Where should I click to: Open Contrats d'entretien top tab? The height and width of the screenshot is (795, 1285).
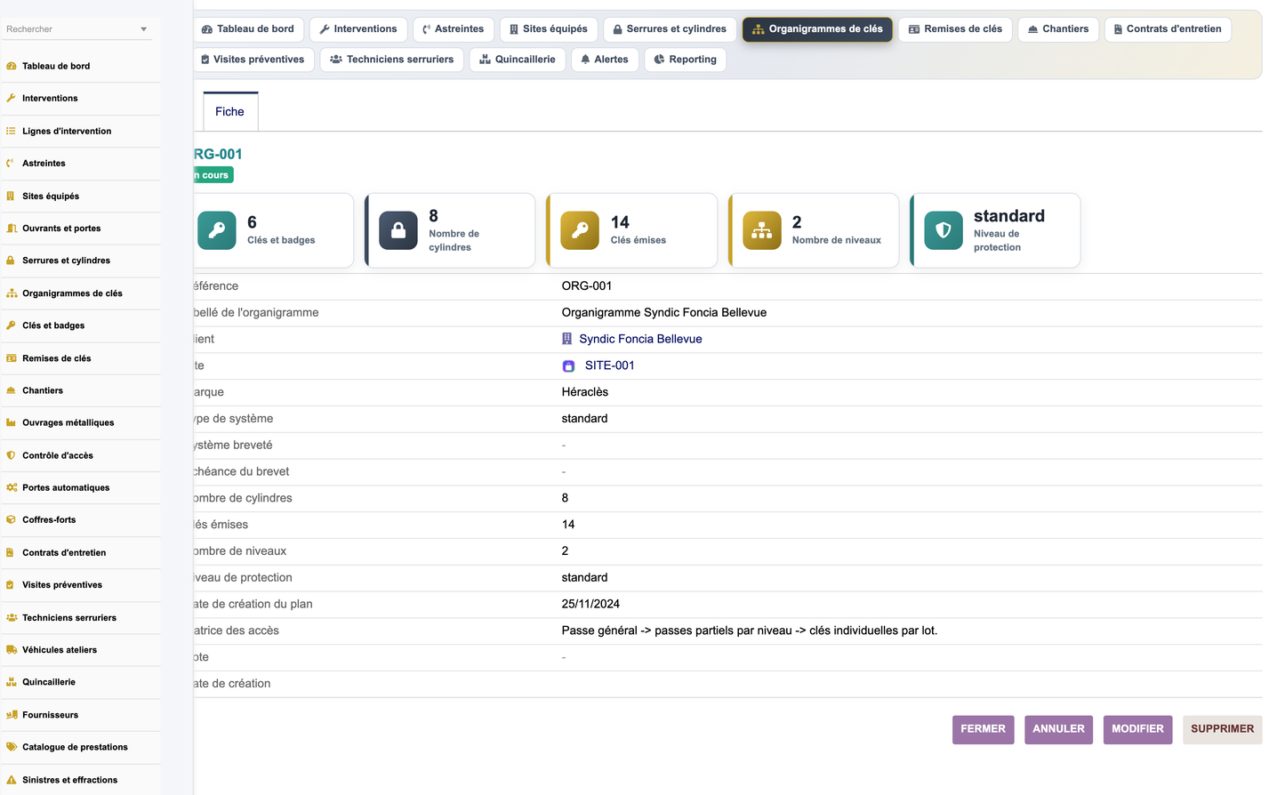tap(1168, 29)
